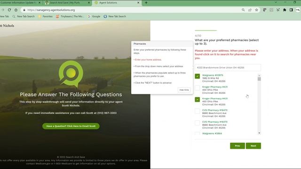Switch to Customer Information Update tab

(19, 3)
